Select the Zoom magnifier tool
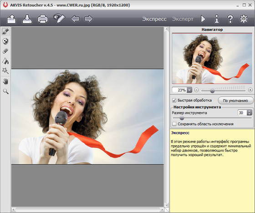255x213 pixels. point(5,91)
